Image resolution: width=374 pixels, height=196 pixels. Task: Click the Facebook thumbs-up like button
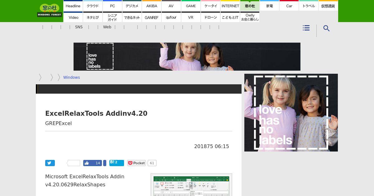point(93,163)
